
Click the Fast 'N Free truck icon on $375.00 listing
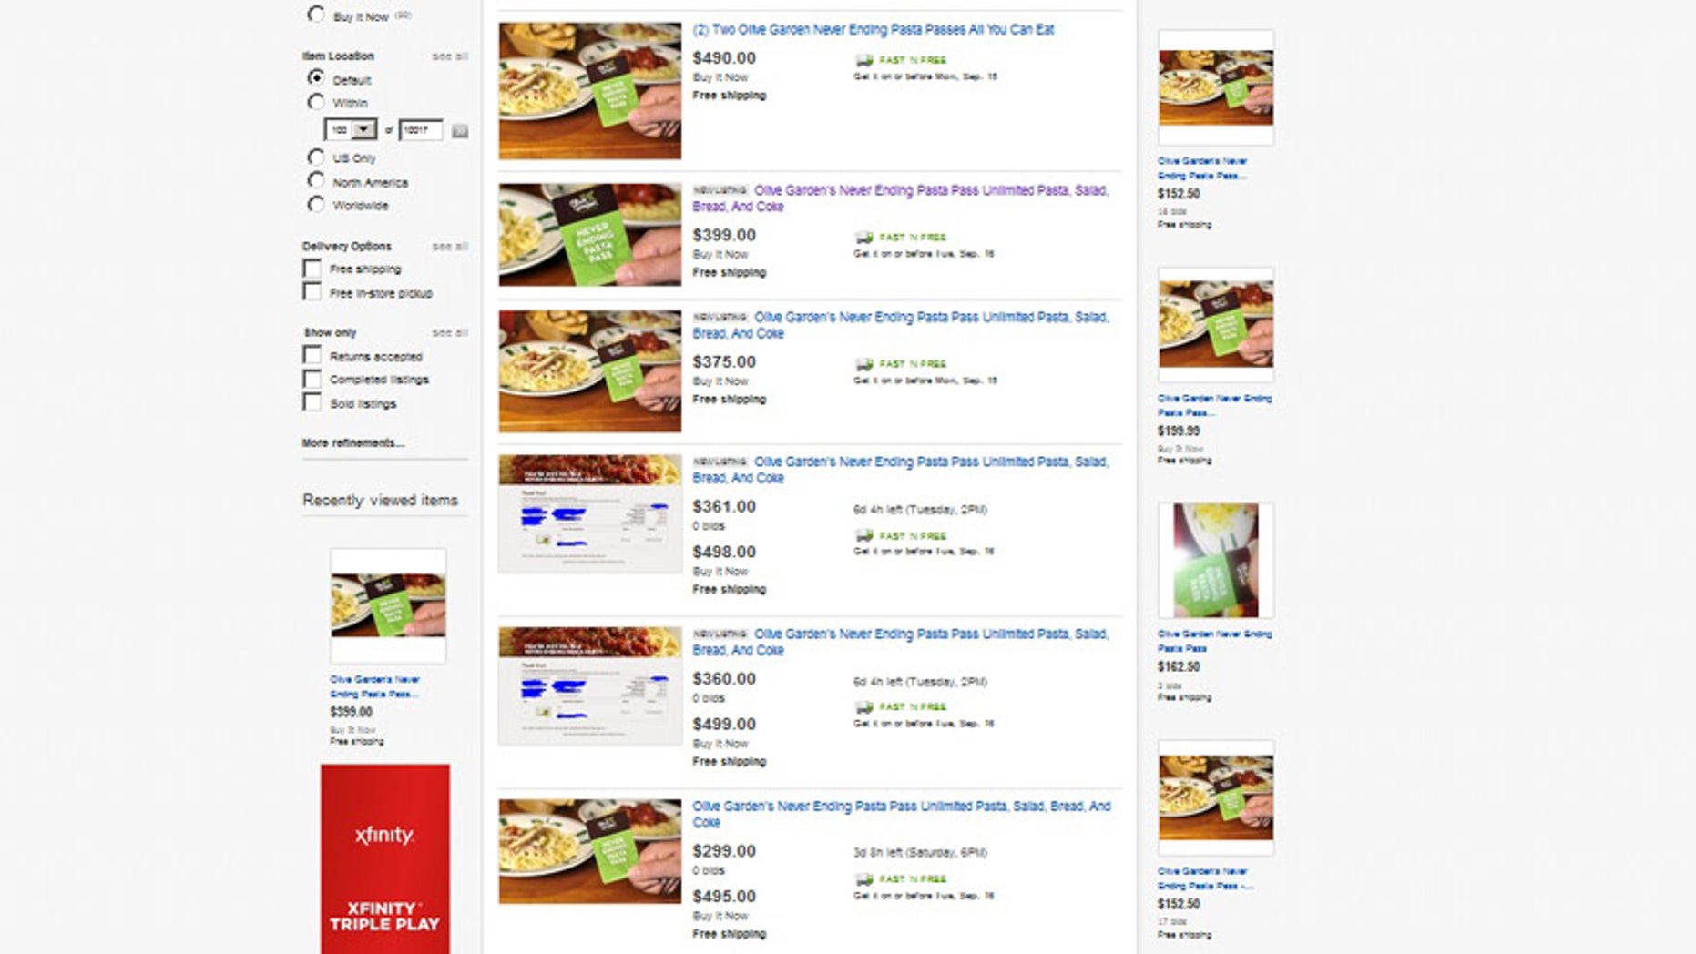(x=863, y=363)
